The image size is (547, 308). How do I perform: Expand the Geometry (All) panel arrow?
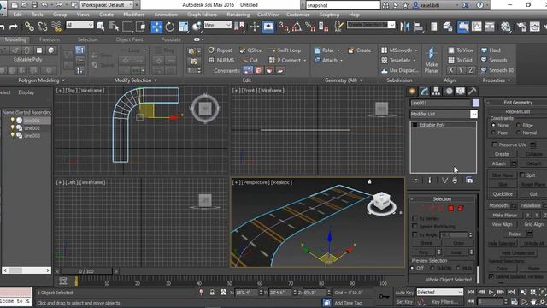[361, 80]
